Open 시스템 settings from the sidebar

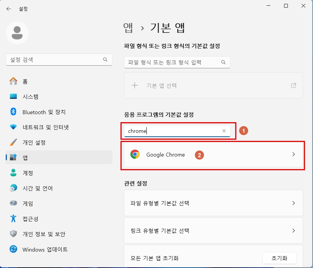pos(13,97)
